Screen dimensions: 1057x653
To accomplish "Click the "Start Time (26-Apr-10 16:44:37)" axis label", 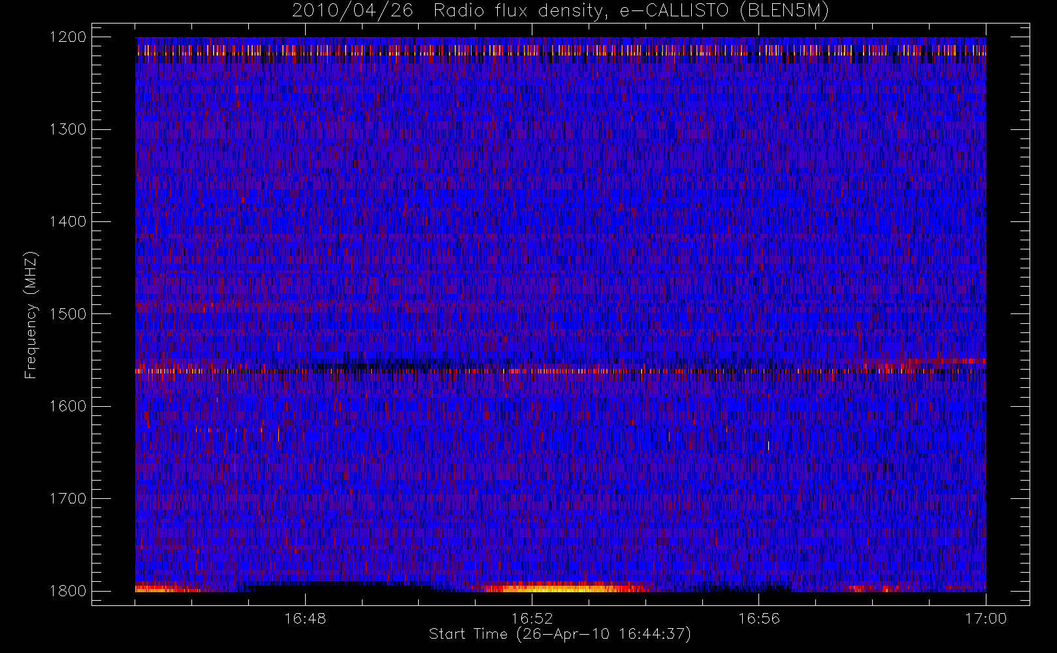I will pyautogui.click(x=560, y=634).
